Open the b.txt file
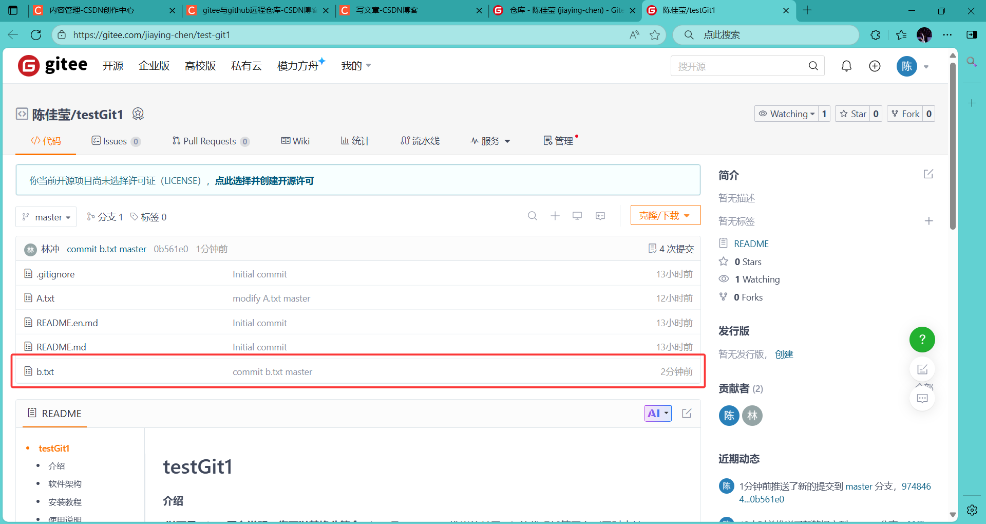 tap(45, 371)
